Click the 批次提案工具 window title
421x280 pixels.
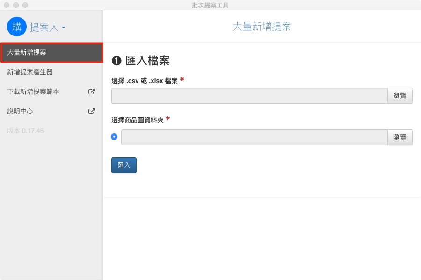[x=210, y=5]
